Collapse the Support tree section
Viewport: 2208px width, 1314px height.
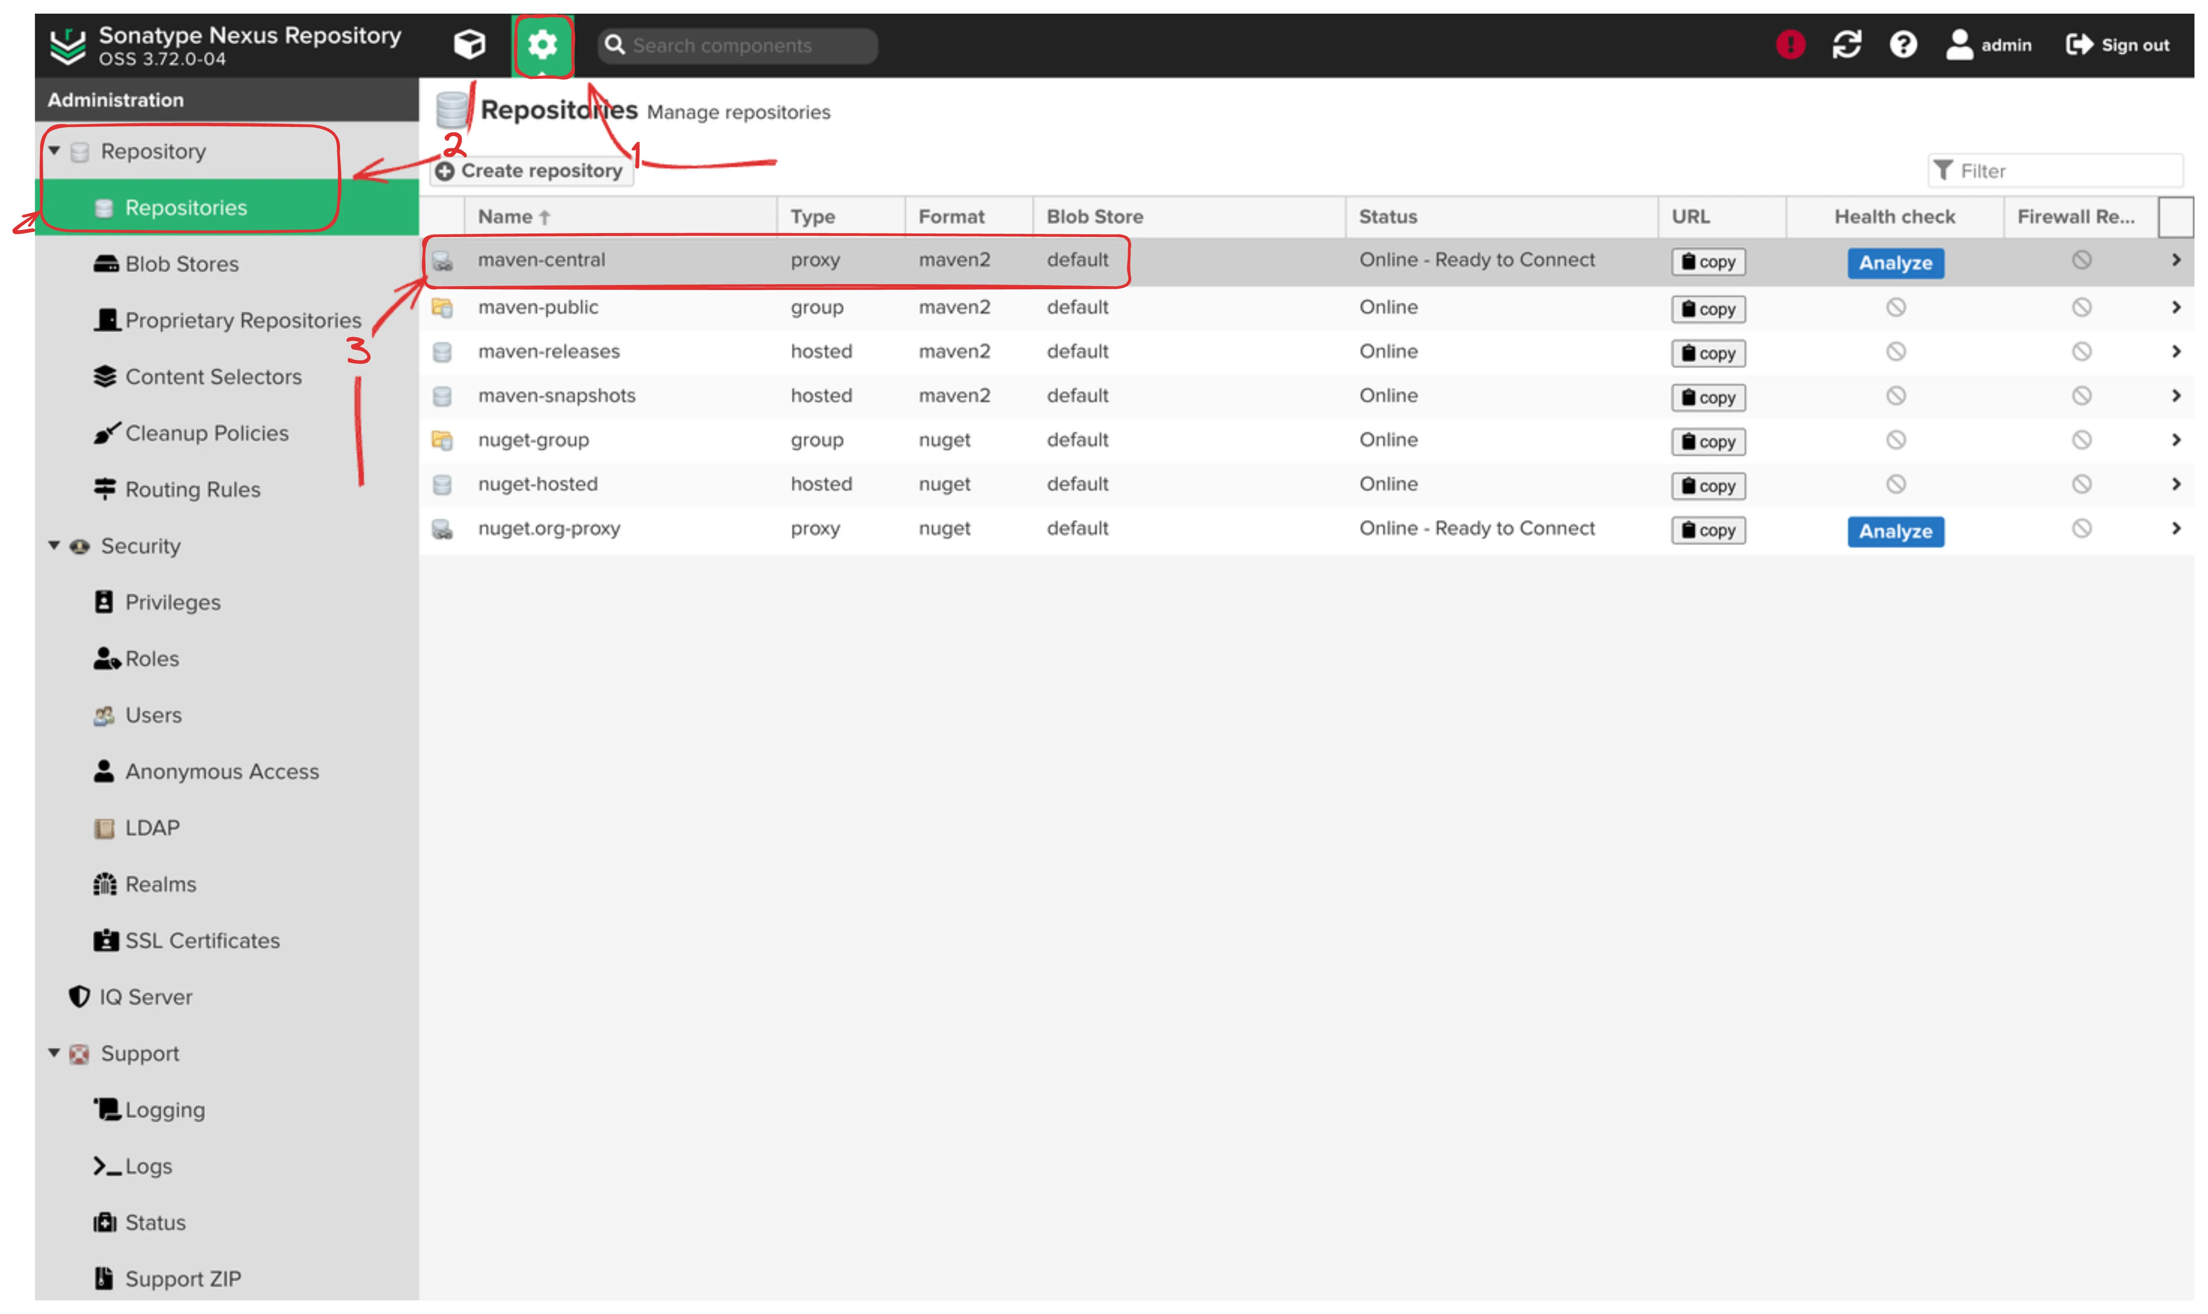pyautogui.click(x=54, y=1053)
